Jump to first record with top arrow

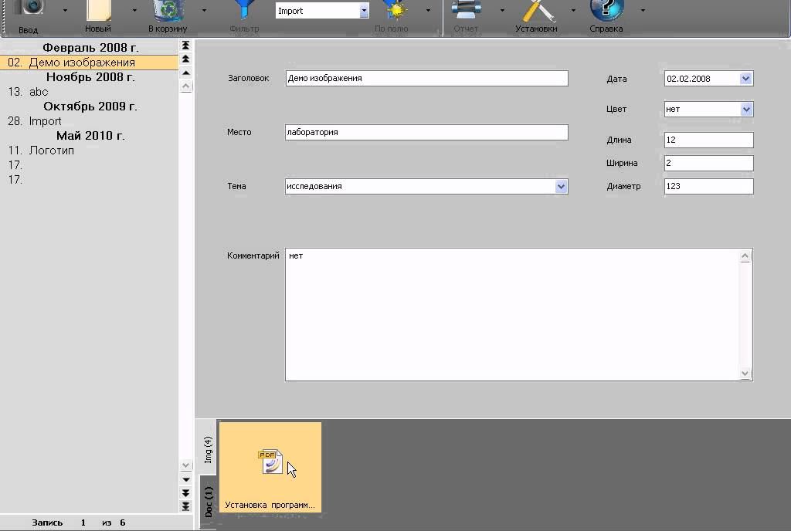point(185,46)
